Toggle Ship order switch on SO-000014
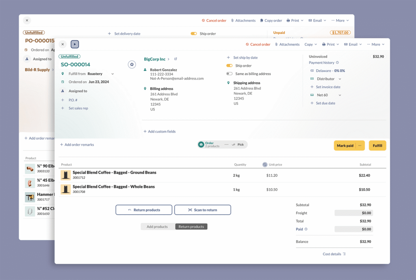This screenshot has height=280, width=416. [229, 65]
